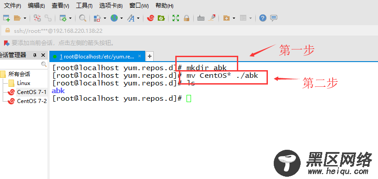Click the ssh address bar field
This screenshot has width=378, height=179.
click(x=190, y=31)
